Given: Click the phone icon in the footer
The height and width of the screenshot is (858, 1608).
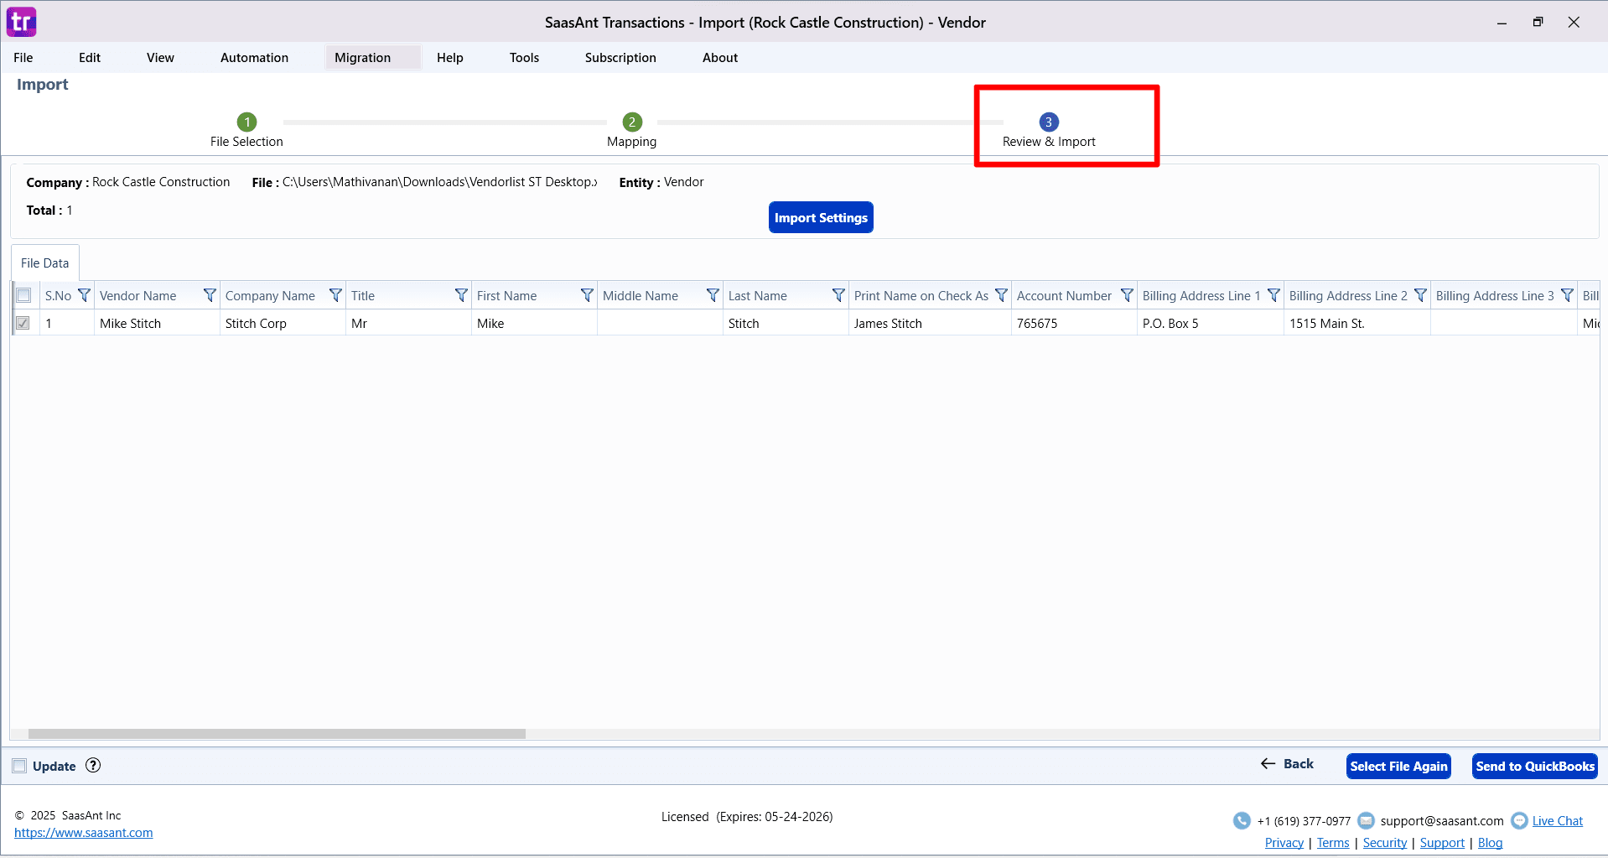Looking at the screenshot, I should (x=1242, y=820).
